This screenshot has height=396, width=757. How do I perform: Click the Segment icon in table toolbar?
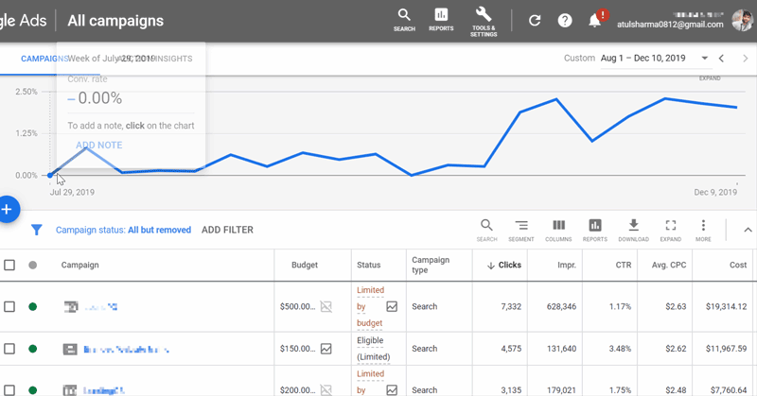(521, 230)
